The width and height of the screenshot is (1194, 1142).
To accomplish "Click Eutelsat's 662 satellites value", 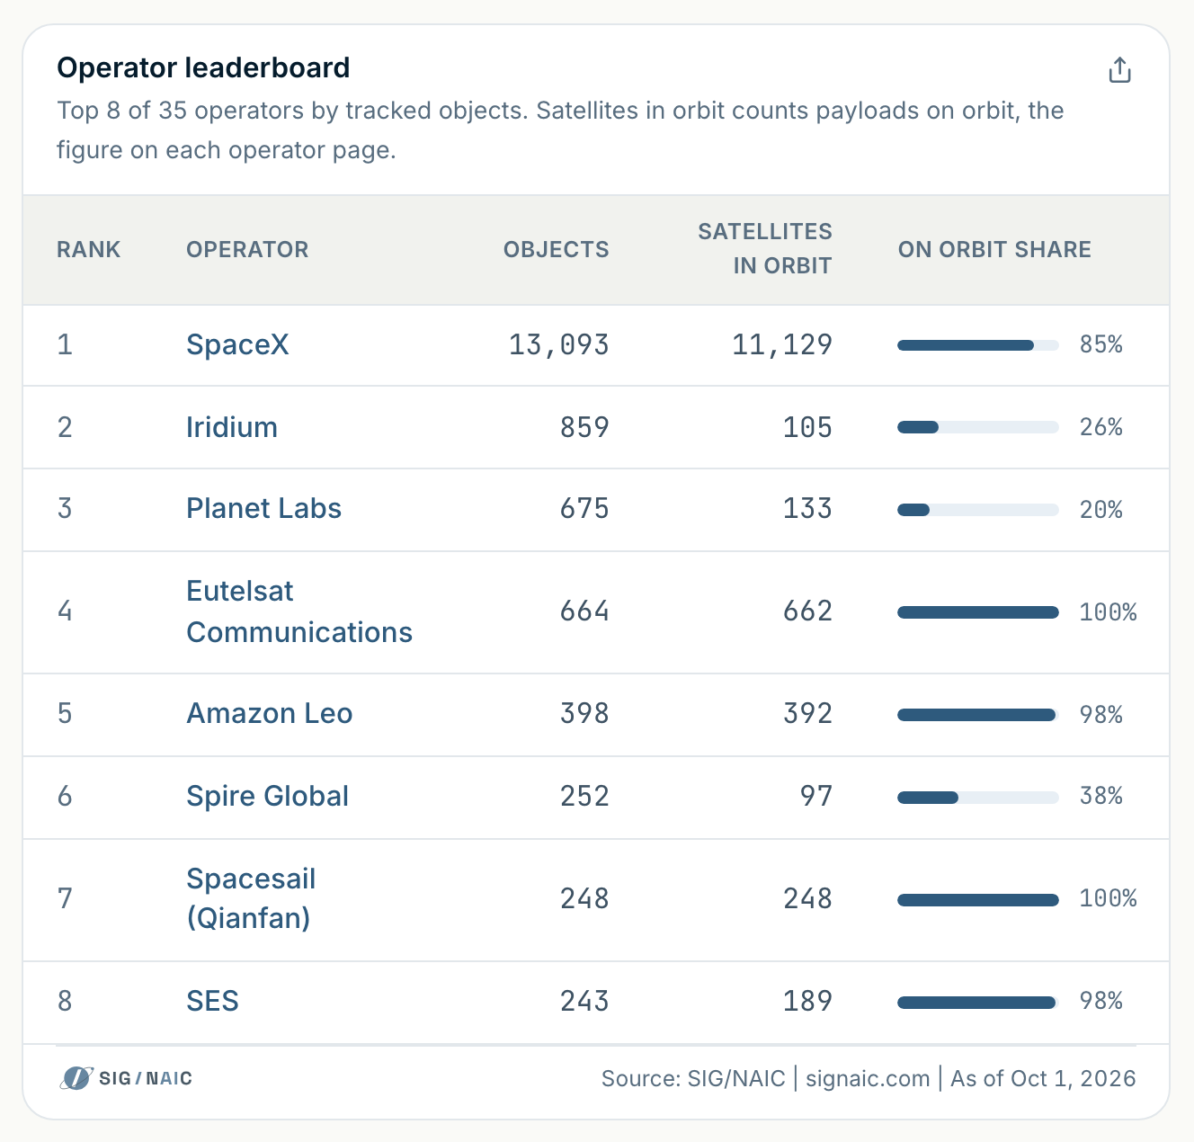I will tap(807, 611).
